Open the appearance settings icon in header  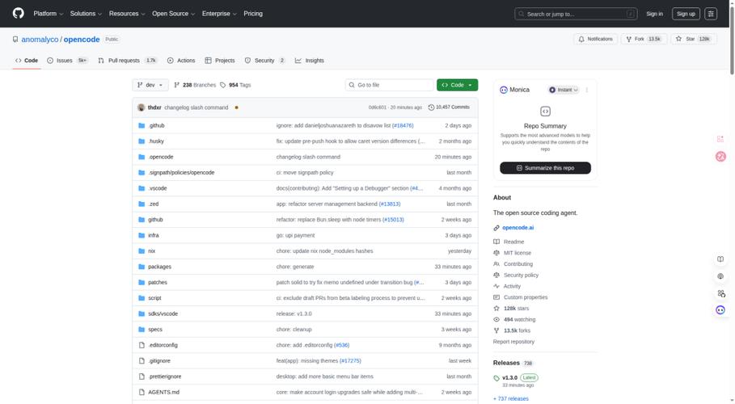711,14
